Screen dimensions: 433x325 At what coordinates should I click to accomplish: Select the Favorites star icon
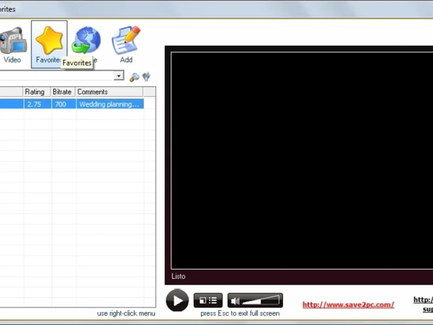49,40
